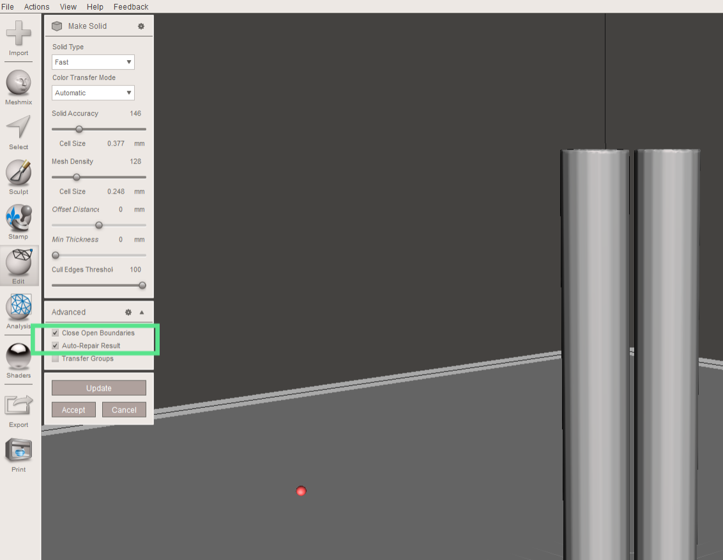Screen dimensions: 723x560
Task: Disable Close Open Boundaries
Action: click(x=55, y=332)
